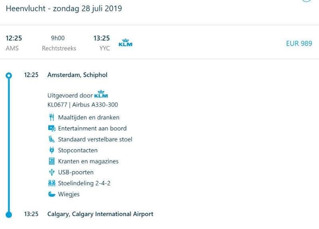
Task: Click the KLM logo beside 'Uitgevoerd door'
Action: pos(101,94)
